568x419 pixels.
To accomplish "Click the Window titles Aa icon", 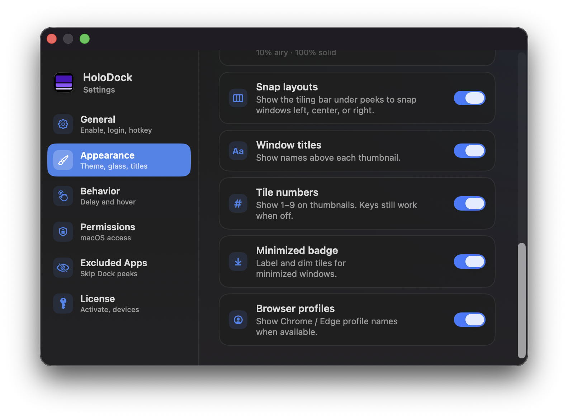I will click(x=238, y=151).
